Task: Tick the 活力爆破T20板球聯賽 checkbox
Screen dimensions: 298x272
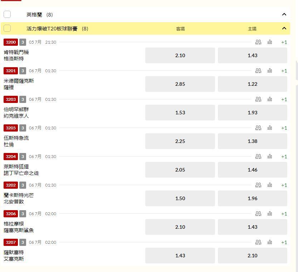Action: [7, 28]
